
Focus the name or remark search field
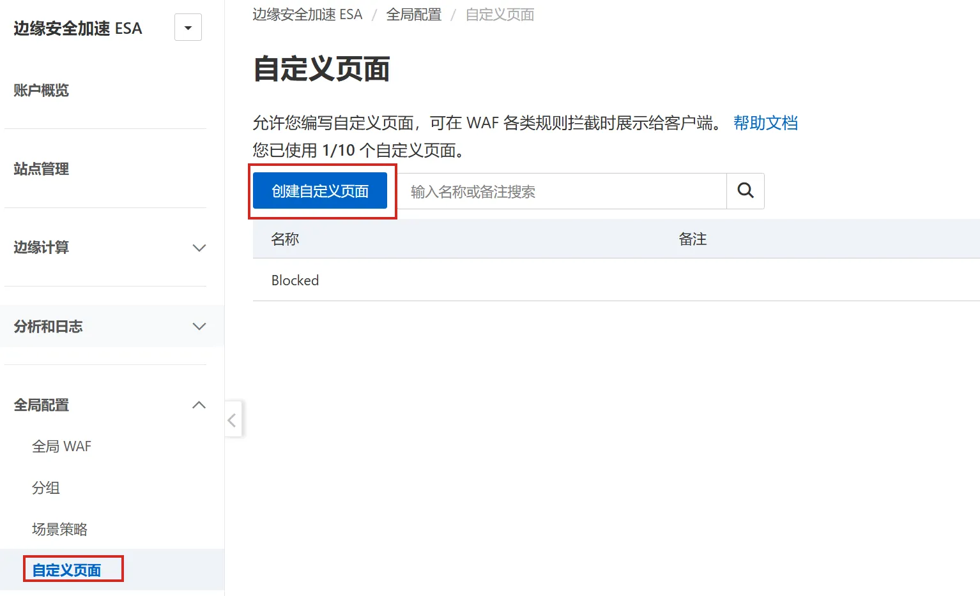point(562,191)
